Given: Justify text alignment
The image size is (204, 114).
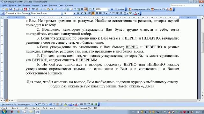Looking at the screenshot, I should [100, 13].
